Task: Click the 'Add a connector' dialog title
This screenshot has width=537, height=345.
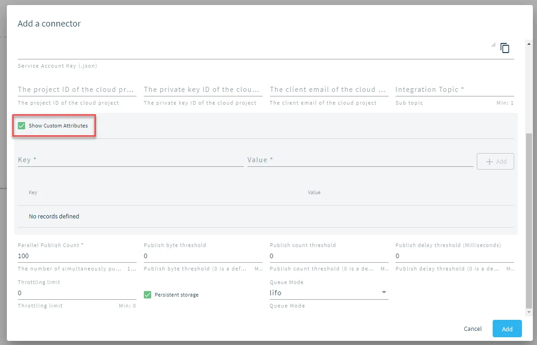Action: (49, 24)
